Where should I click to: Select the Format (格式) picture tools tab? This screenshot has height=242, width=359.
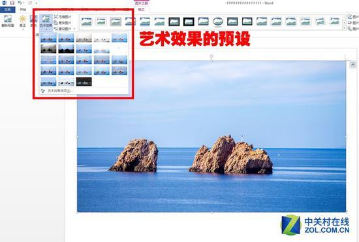click(141, 10)
